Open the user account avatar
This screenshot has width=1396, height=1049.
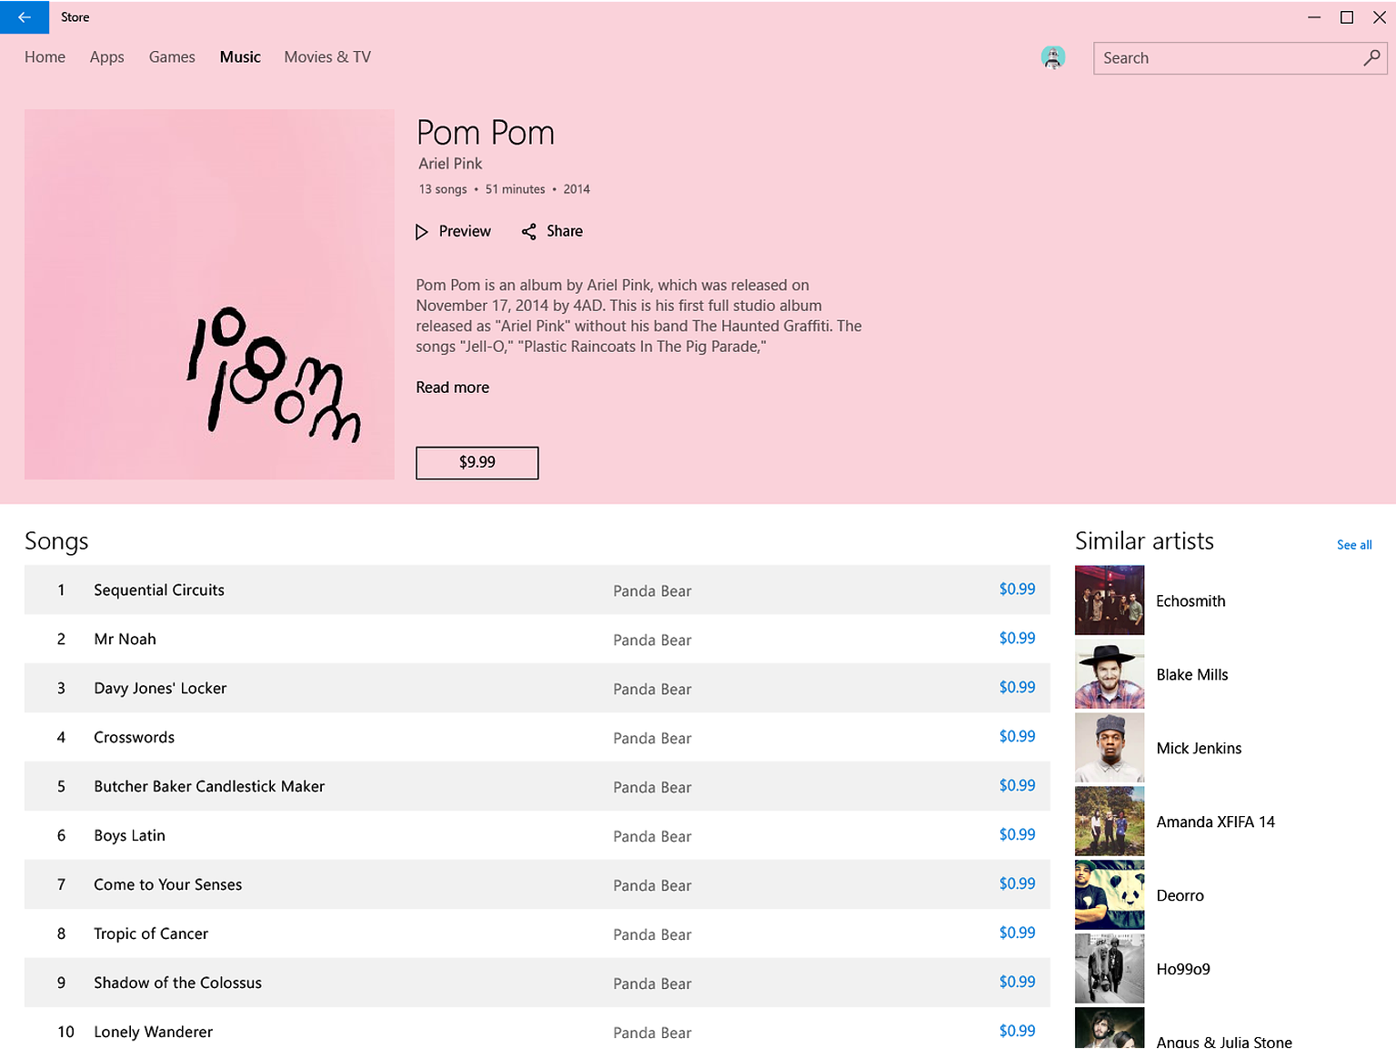click(x=1052, y=57)
